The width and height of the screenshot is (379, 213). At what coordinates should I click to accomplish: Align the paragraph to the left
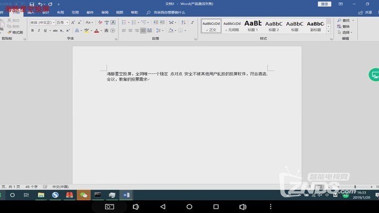(124, 30)
